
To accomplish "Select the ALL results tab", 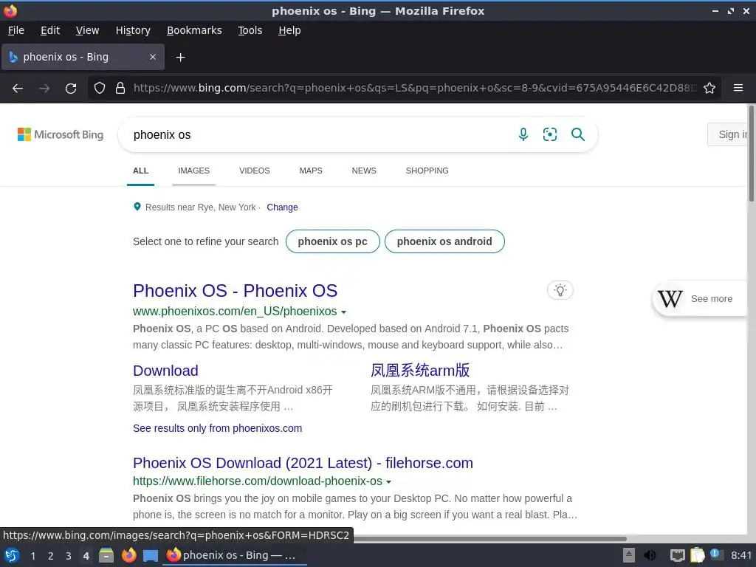I will tap(141, 171).
